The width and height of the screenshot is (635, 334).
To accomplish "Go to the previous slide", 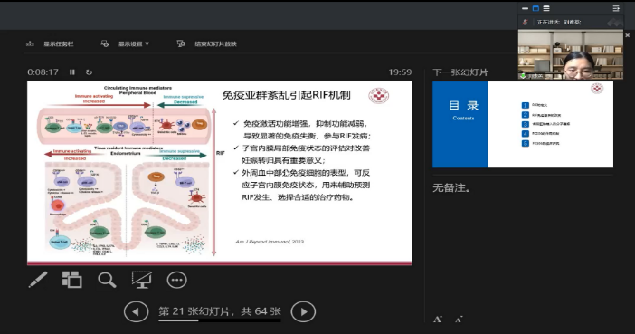I will pyautogui.click(x=136, y=311).
